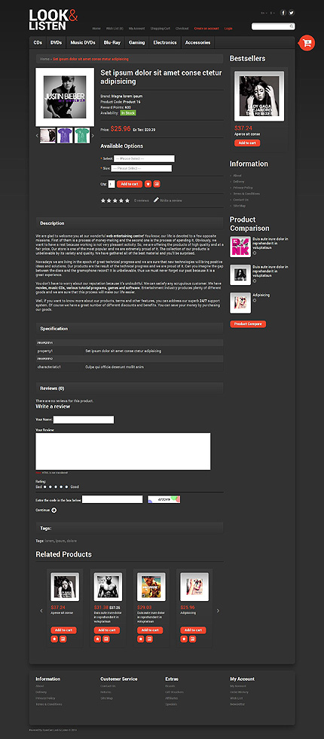The image size is (324, 739).
Task: Show next related products with right arrow
Action: click(218, 611)
